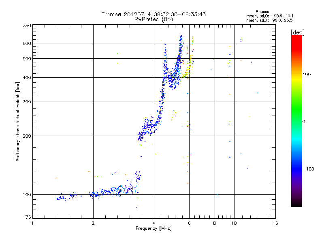
Task: Click the x-axis tick label '10'
Action: [x=234, y=223]
